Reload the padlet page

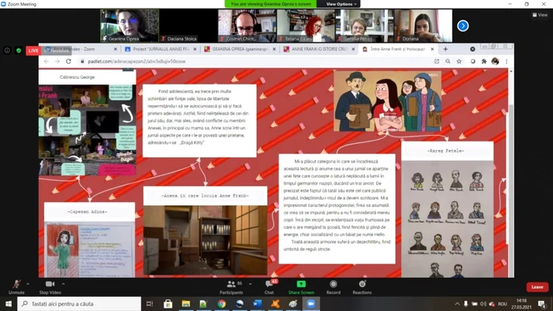pos(69,62)
